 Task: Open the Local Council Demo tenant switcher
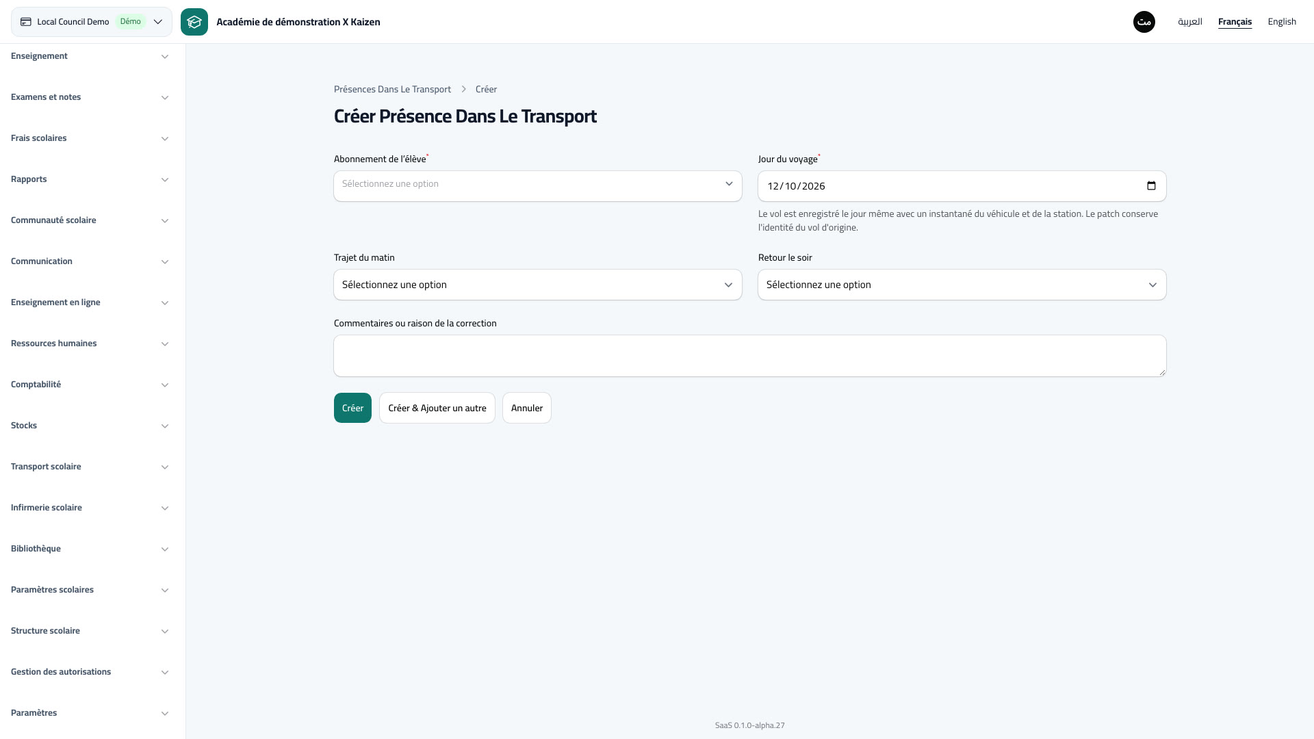(x=92, y=22)
